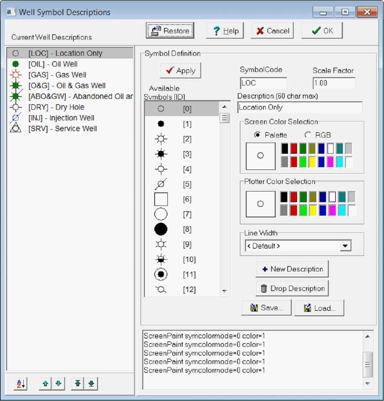
Task: Pick symbol ID [4] dry hole symbol
Action: click(x=182, y=169)
